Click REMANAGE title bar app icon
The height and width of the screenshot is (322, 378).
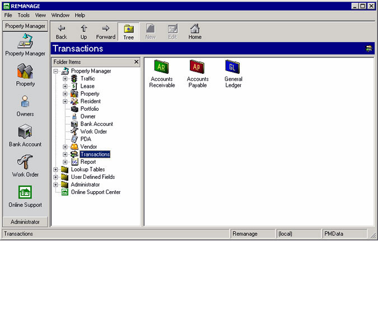(6, 6)
